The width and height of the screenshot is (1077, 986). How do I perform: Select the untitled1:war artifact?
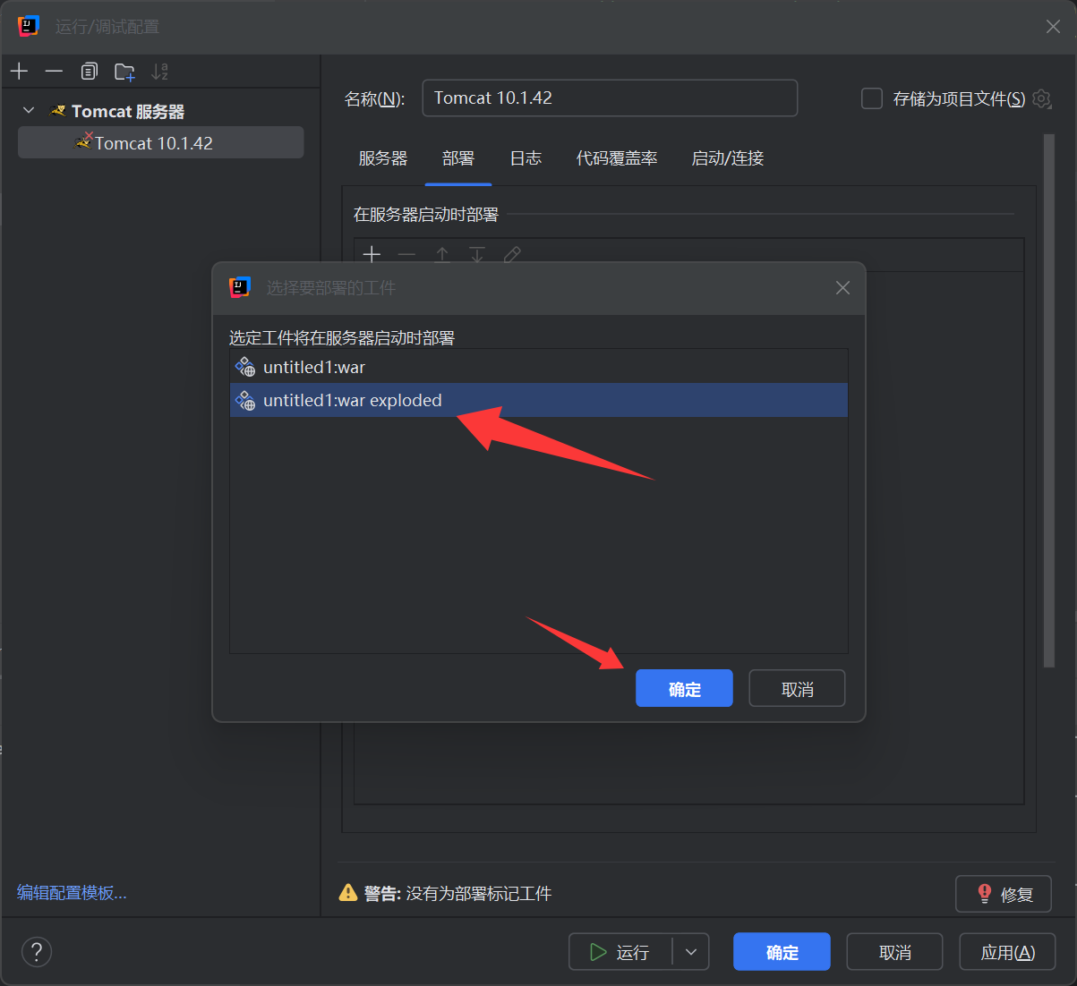click(313, 366)
